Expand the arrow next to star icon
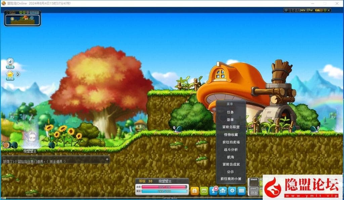 [18, 74]
